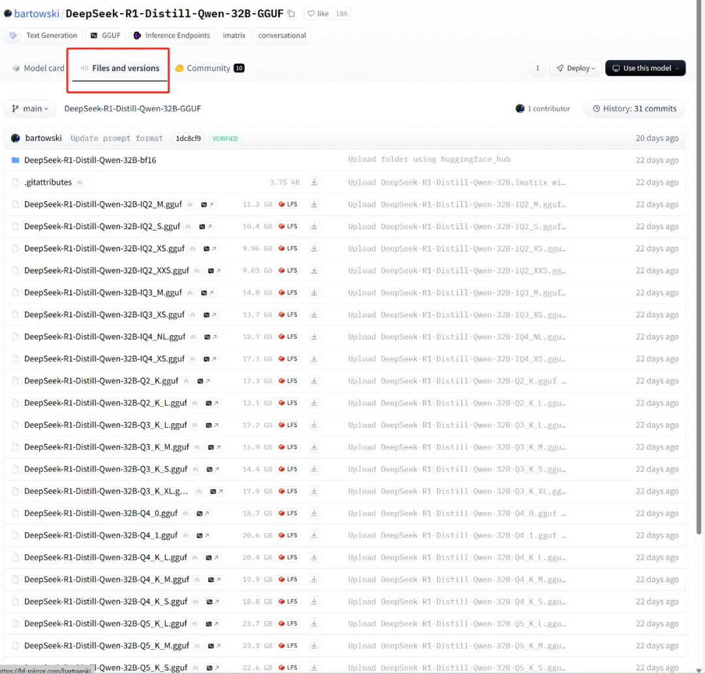Open the 'Update prompt format' commit message
The image size is (705, 674).
tap(116, 138)
